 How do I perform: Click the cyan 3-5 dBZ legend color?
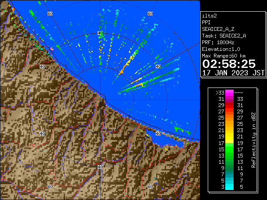point(229,187)
